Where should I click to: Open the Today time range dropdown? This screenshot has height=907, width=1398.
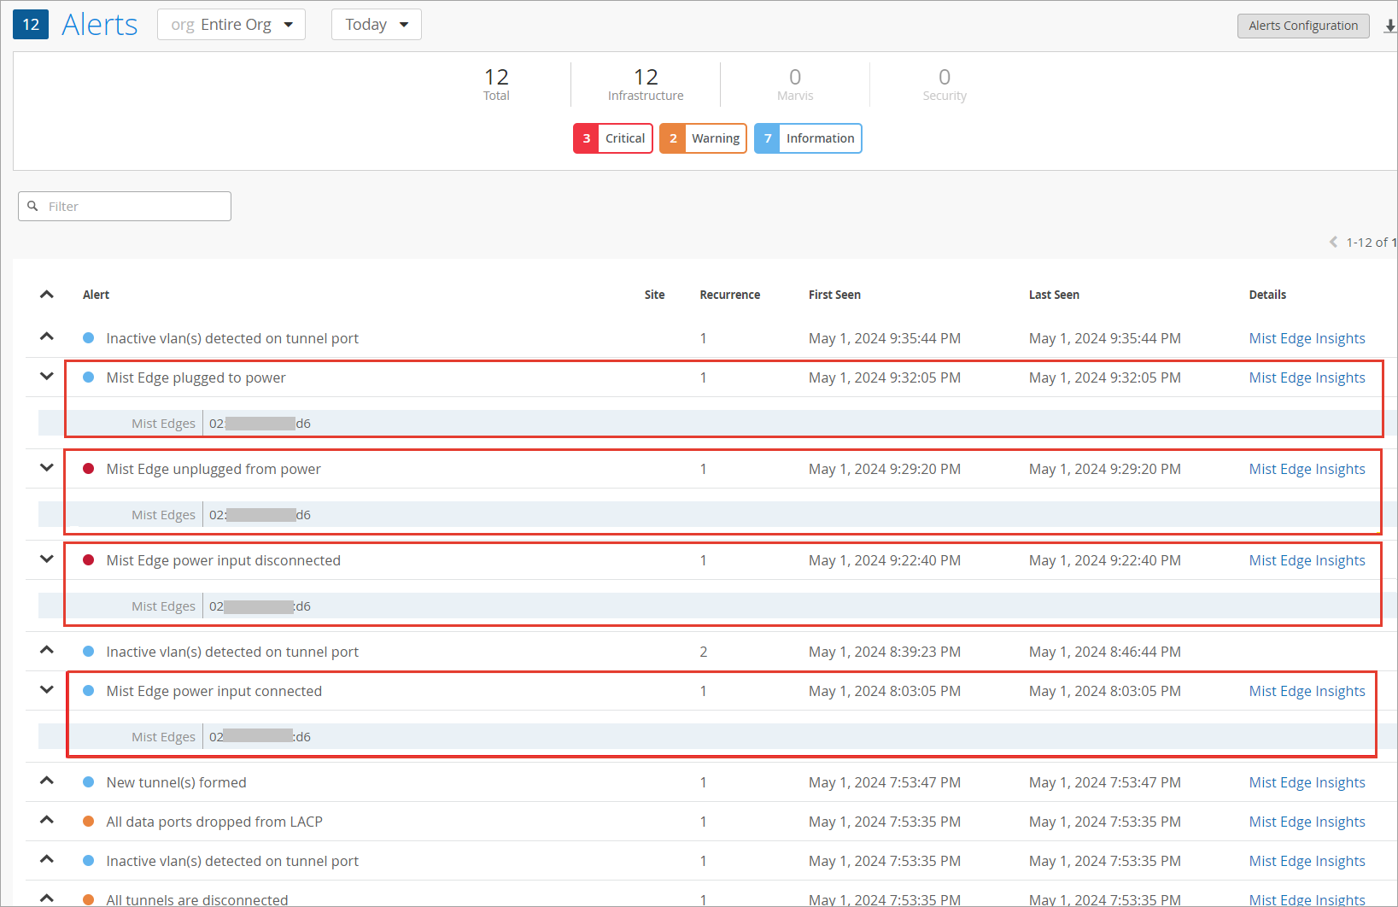coord(376,25)
